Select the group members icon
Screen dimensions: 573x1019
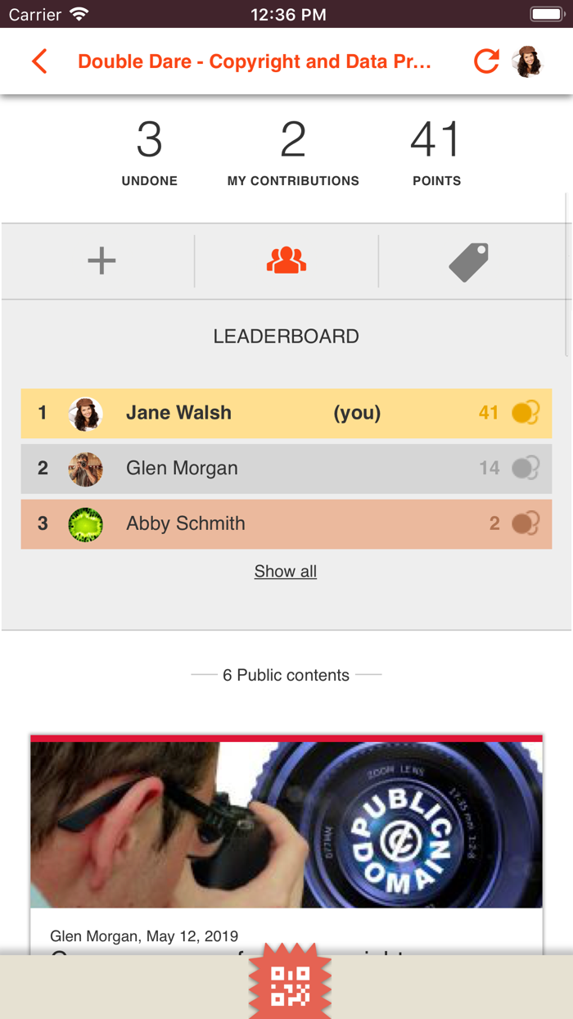pyautogui.click(x=286, y=260)
